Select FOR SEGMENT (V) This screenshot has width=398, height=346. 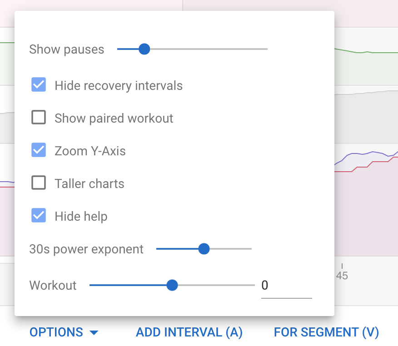click(326, 332)
